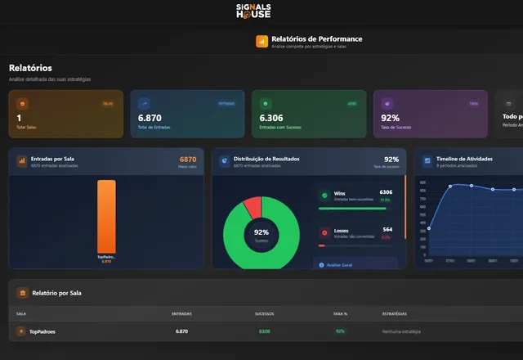The width and height of the screenshot is (523, 360).
Task: Click the Signals House logo
Action: [253, 11]
